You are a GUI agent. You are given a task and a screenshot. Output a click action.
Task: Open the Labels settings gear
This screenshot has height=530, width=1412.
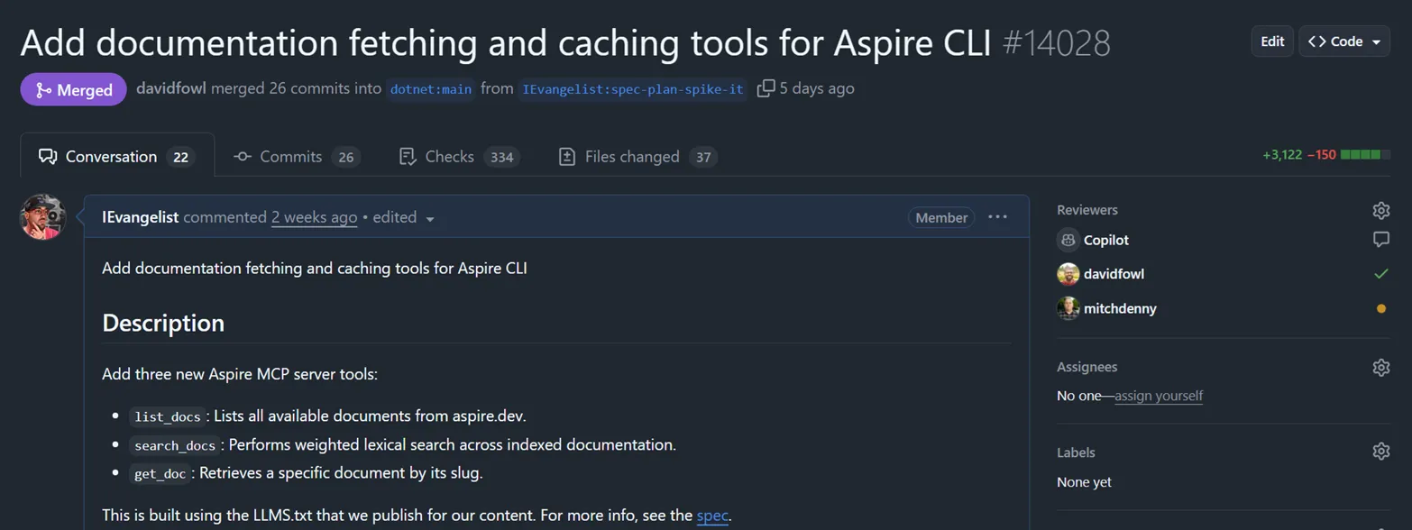(x=1380, y=451)
